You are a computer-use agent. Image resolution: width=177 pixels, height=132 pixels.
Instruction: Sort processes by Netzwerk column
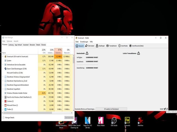(x=66, y=51)
